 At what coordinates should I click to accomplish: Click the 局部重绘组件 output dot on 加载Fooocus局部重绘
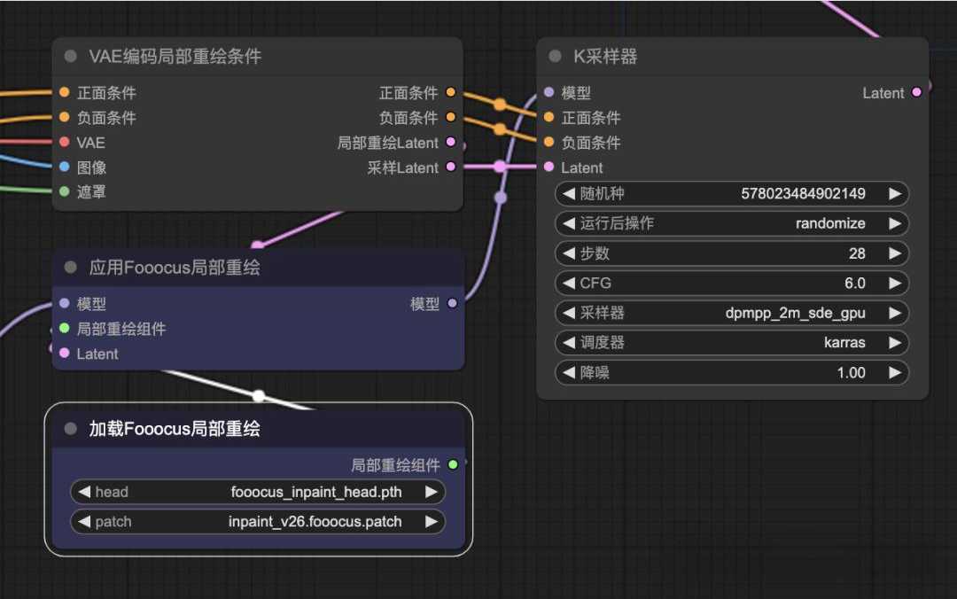tap(453, 464)
